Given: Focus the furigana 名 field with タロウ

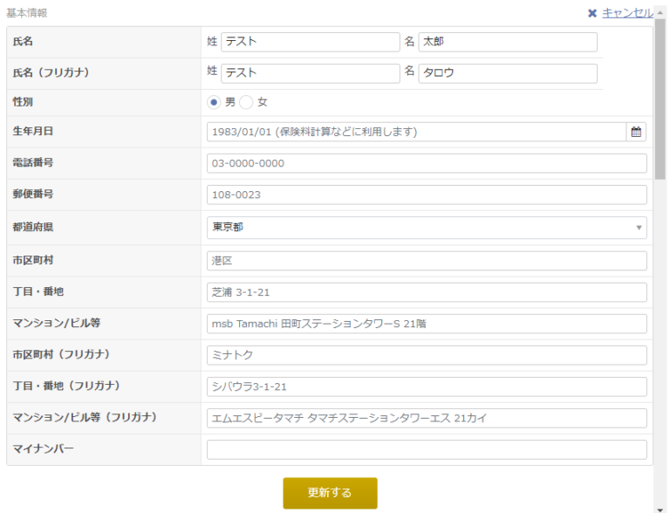Looking at the screenshot, I should click(x=508, y=73).
